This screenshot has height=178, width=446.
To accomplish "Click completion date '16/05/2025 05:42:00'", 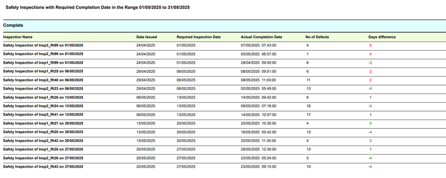I will click(x=259, y=132).
